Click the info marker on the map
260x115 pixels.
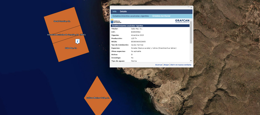point(77,41)
